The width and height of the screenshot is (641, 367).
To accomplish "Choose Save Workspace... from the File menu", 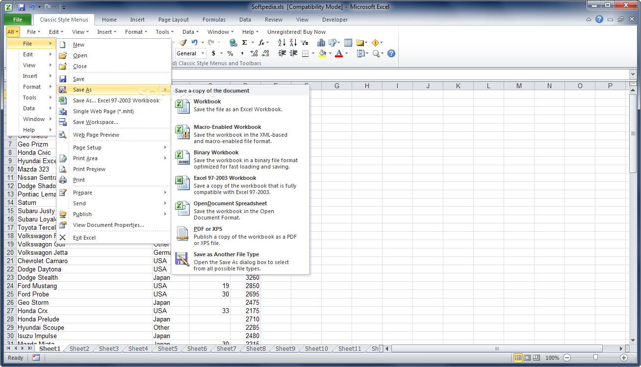I will pos(114,122).
